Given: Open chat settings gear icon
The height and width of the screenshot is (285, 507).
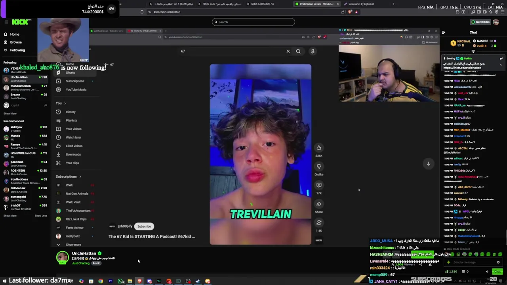Looking at the screenshot, I should [x=487, y=272].
